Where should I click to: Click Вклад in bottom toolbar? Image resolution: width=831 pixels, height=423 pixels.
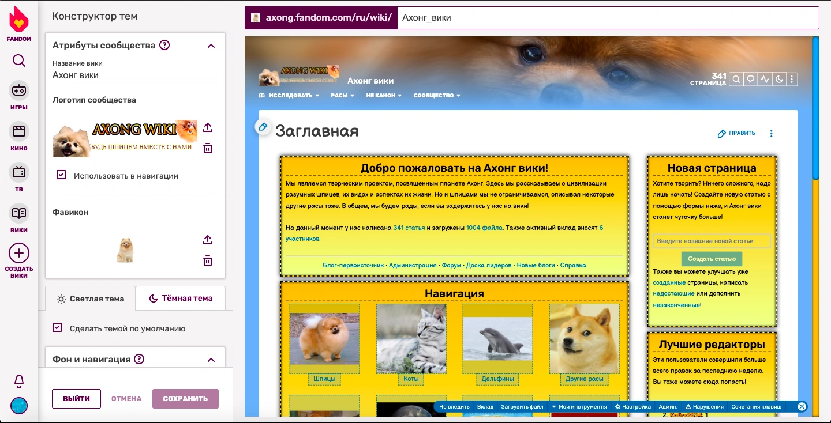click(x=485, y=406)
